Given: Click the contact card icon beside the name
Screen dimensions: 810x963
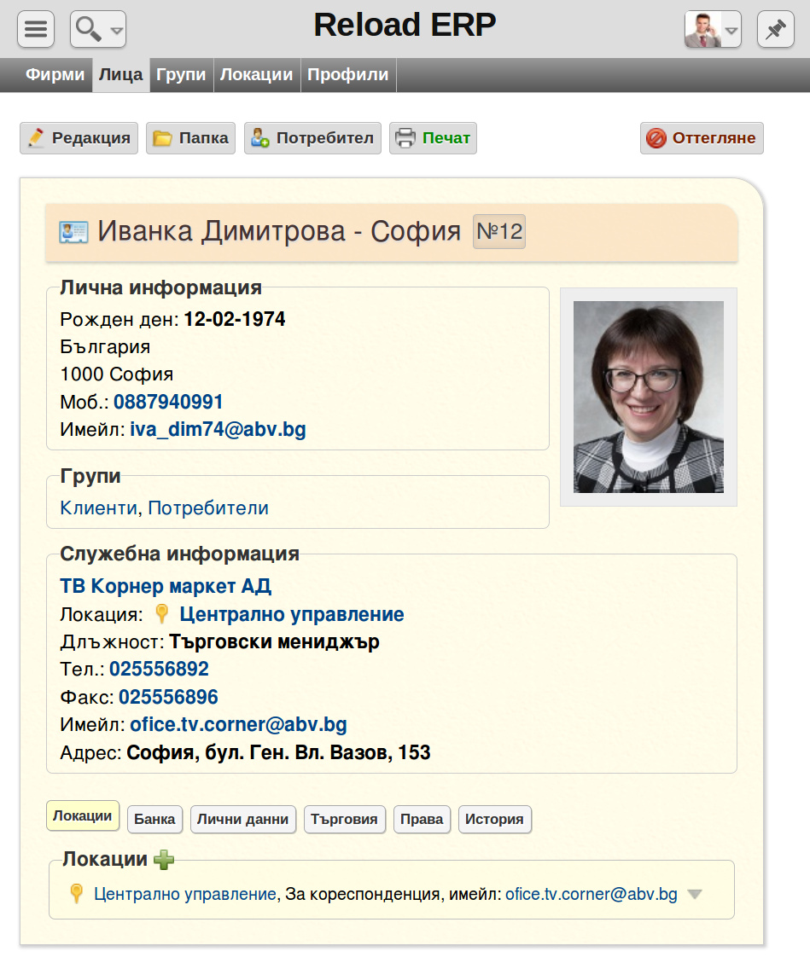Looking at the screenshot, I should tap(73, 231).
